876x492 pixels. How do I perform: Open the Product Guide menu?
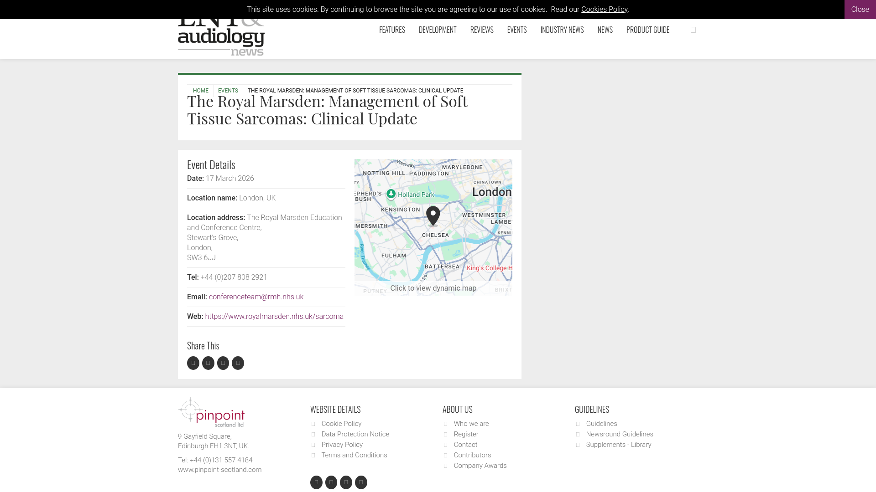(648, 30)
